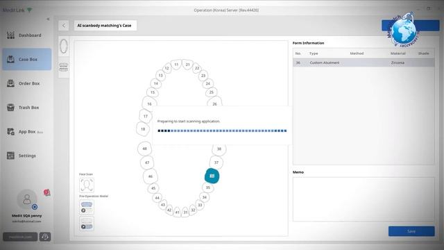The image size is (444, 250).
Task: Click the Settings panel icon
Action: 11,156
